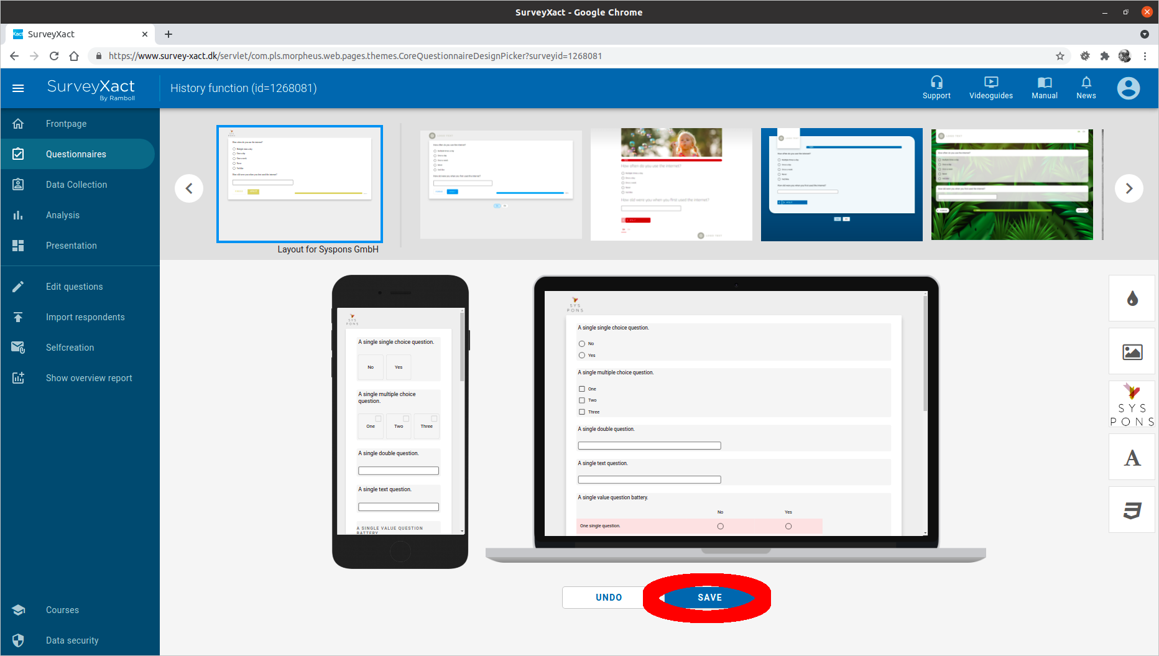Select the bubble girl photo layout thumbnail
Image resolution: width=1159 pixels, height=656 pixels.
[672, 184]
